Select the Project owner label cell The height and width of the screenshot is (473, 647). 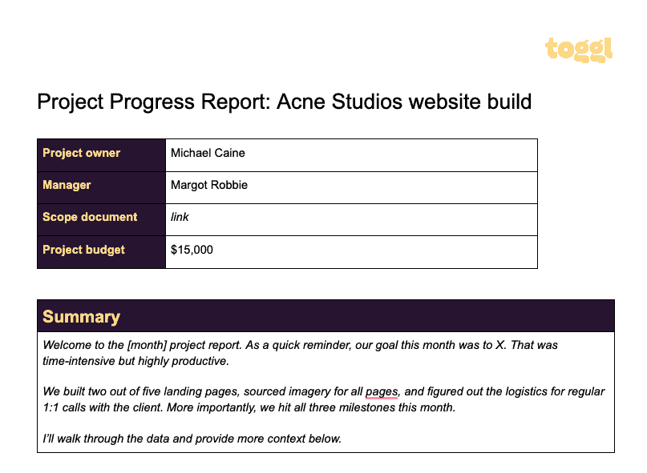pyautogui.click(x=101, y=154)
